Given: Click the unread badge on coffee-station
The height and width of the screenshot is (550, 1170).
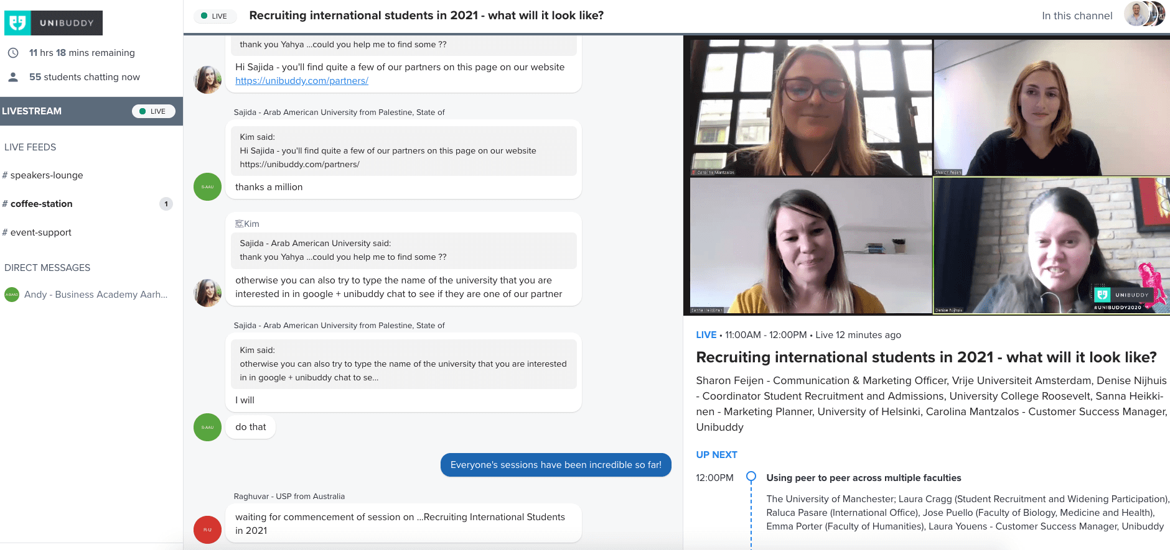Looking at the screenshot, I should point(166,204).
